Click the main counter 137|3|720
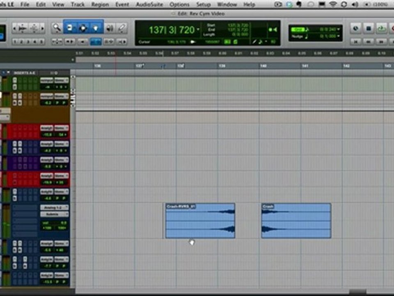Image resolution: width=394 pixels, height=296 pixels. pyautogui.click(x=172, y=30)
